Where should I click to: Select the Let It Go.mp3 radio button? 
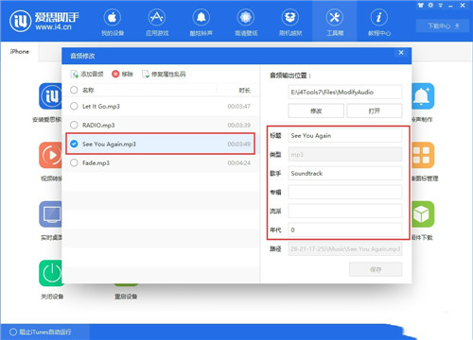tap(74, 106)
